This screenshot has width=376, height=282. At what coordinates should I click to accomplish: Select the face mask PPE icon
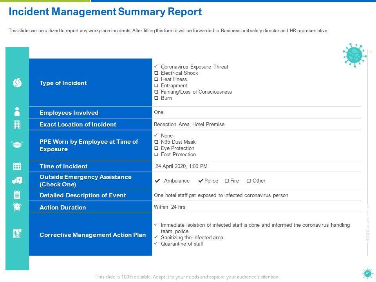pos(17,145)
